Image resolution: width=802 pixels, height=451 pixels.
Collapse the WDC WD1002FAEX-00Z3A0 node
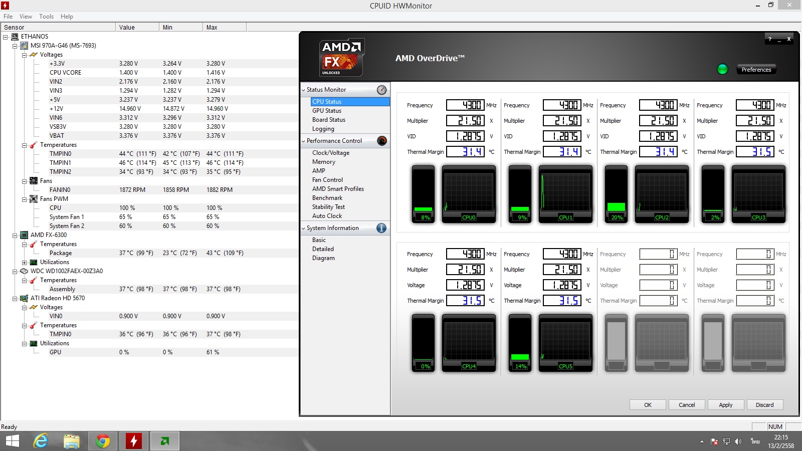click(15, 271)
